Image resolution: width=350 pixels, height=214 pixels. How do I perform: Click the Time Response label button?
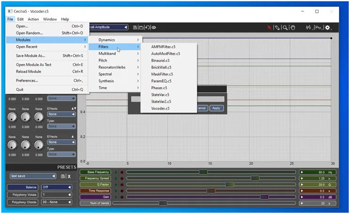(x=95, y=191)
